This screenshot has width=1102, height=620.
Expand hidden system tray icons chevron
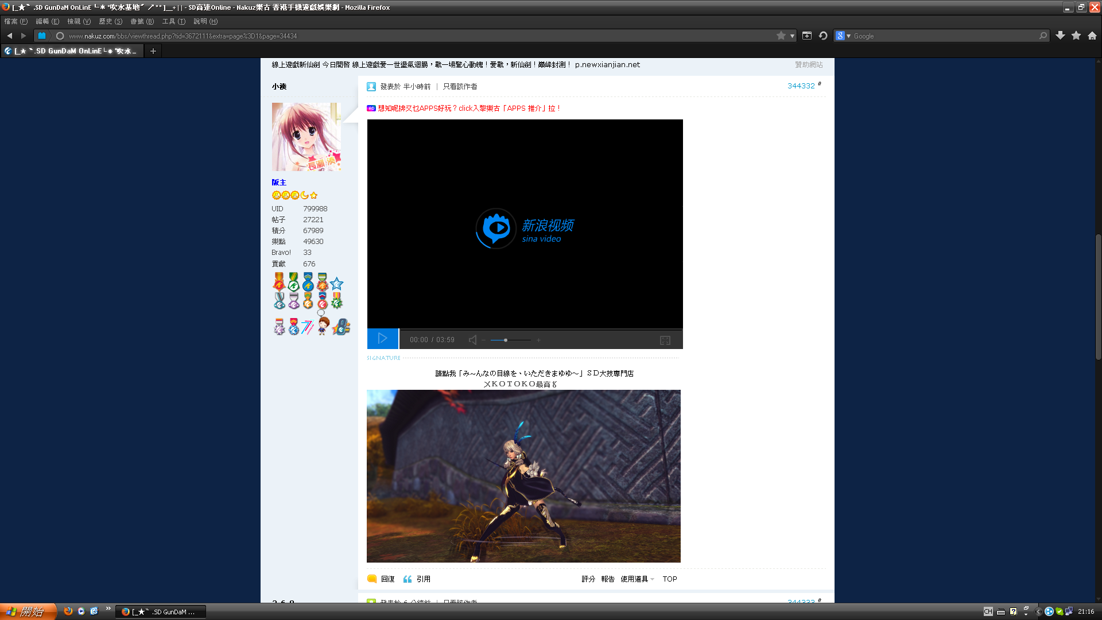click(1037, 612)
